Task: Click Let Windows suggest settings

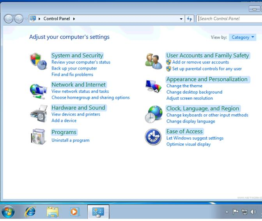Action: pyautogui.click(x=195, y=138)
